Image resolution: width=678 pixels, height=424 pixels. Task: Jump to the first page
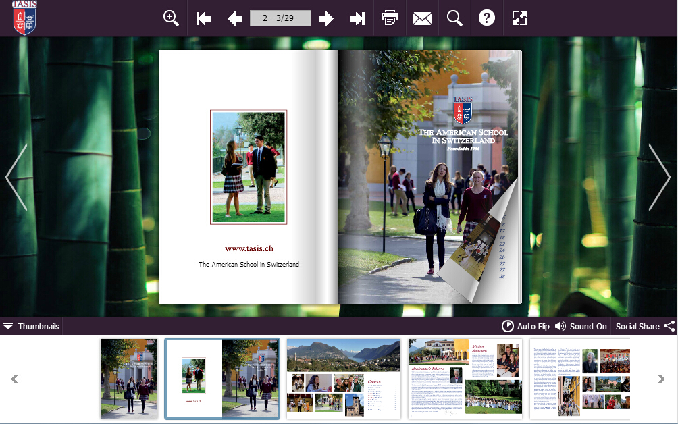pyautogui.click(x=203, y=19)
